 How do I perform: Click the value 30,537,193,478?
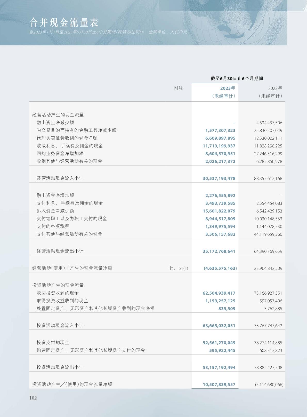[x=219, y=178]
